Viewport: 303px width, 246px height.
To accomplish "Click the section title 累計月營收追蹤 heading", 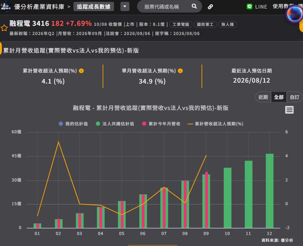I will [71, 50].
